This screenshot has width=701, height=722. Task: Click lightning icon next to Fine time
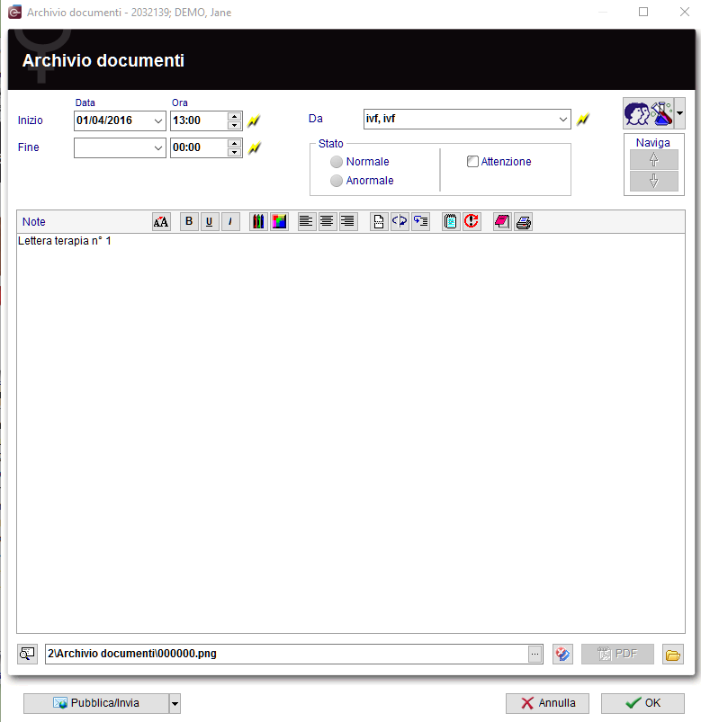tap(254, 147)
